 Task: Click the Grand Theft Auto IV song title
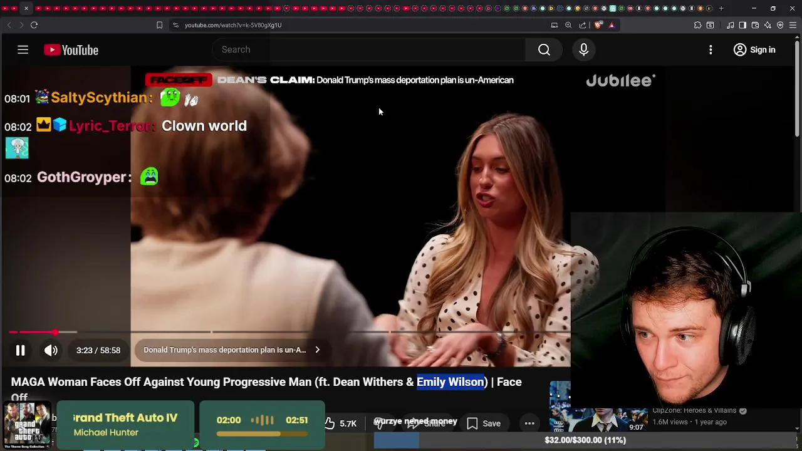point(125,418)
